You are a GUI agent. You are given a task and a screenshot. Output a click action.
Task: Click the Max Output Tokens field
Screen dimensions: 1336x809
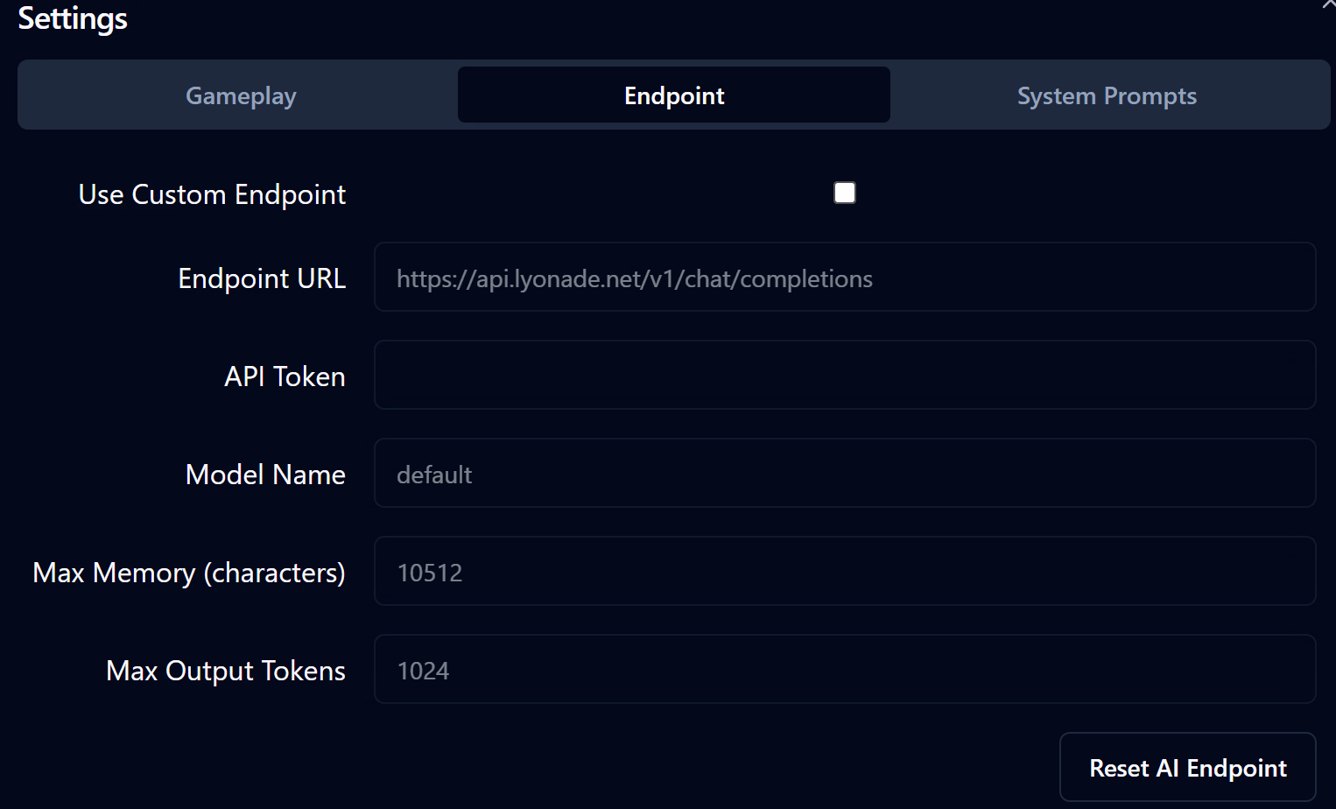844,670
